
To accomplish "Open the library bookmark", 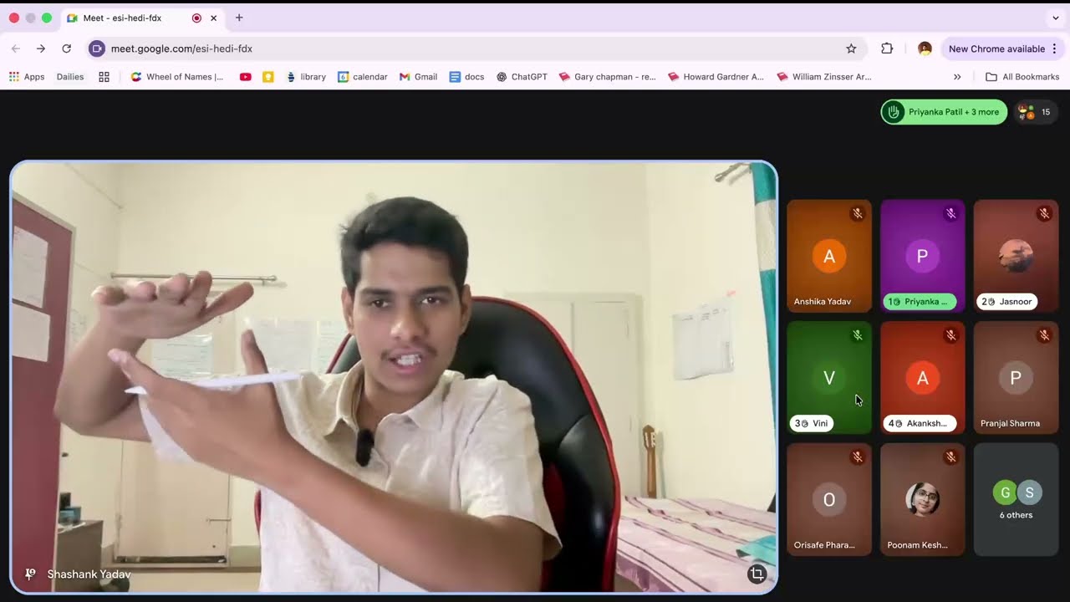I will pyautogui.click(x=306, y=77).
